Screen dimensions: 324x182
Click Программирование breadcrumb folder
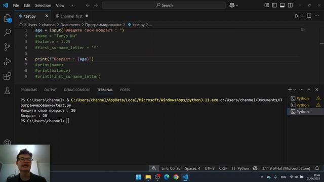tap(103, 25)
